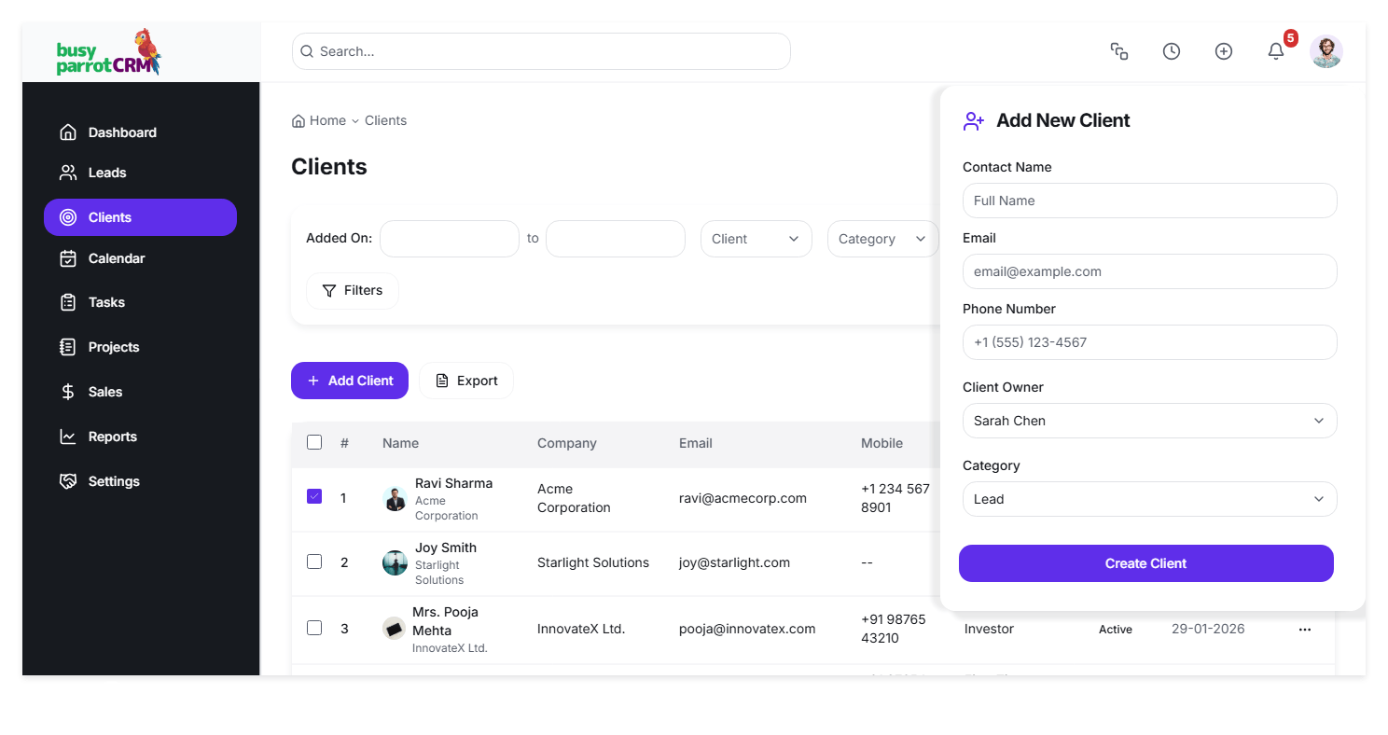1388x735 pixels.
Task: Open the history clock icon
Action: tap(1171, 52)
